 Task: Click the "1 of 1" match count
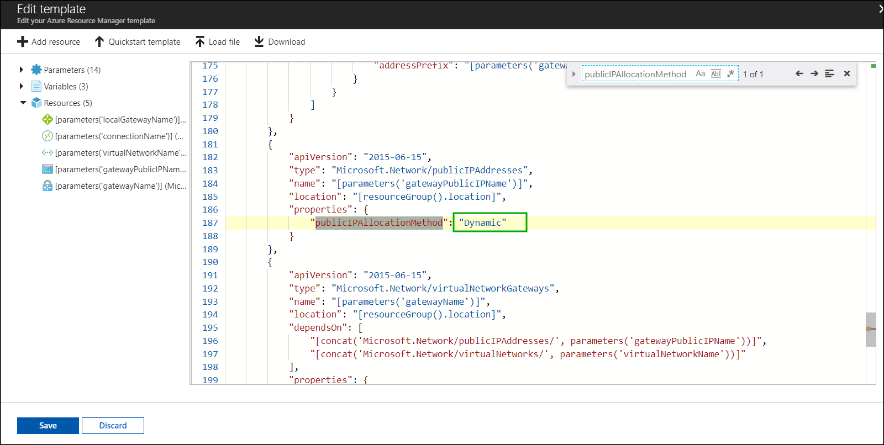(753, 74)
